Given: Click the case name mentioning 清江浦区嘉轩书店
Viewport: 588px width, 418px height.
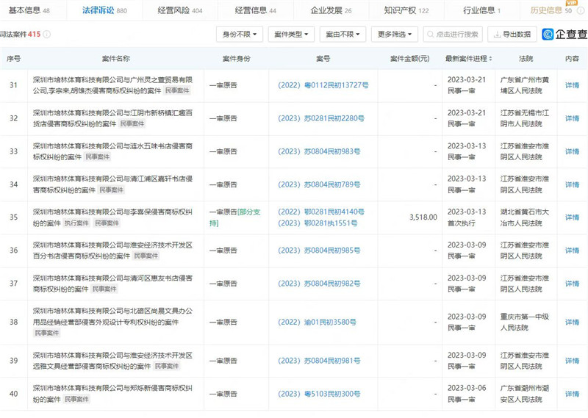Looking at the screenshot, I should [112, 184].
